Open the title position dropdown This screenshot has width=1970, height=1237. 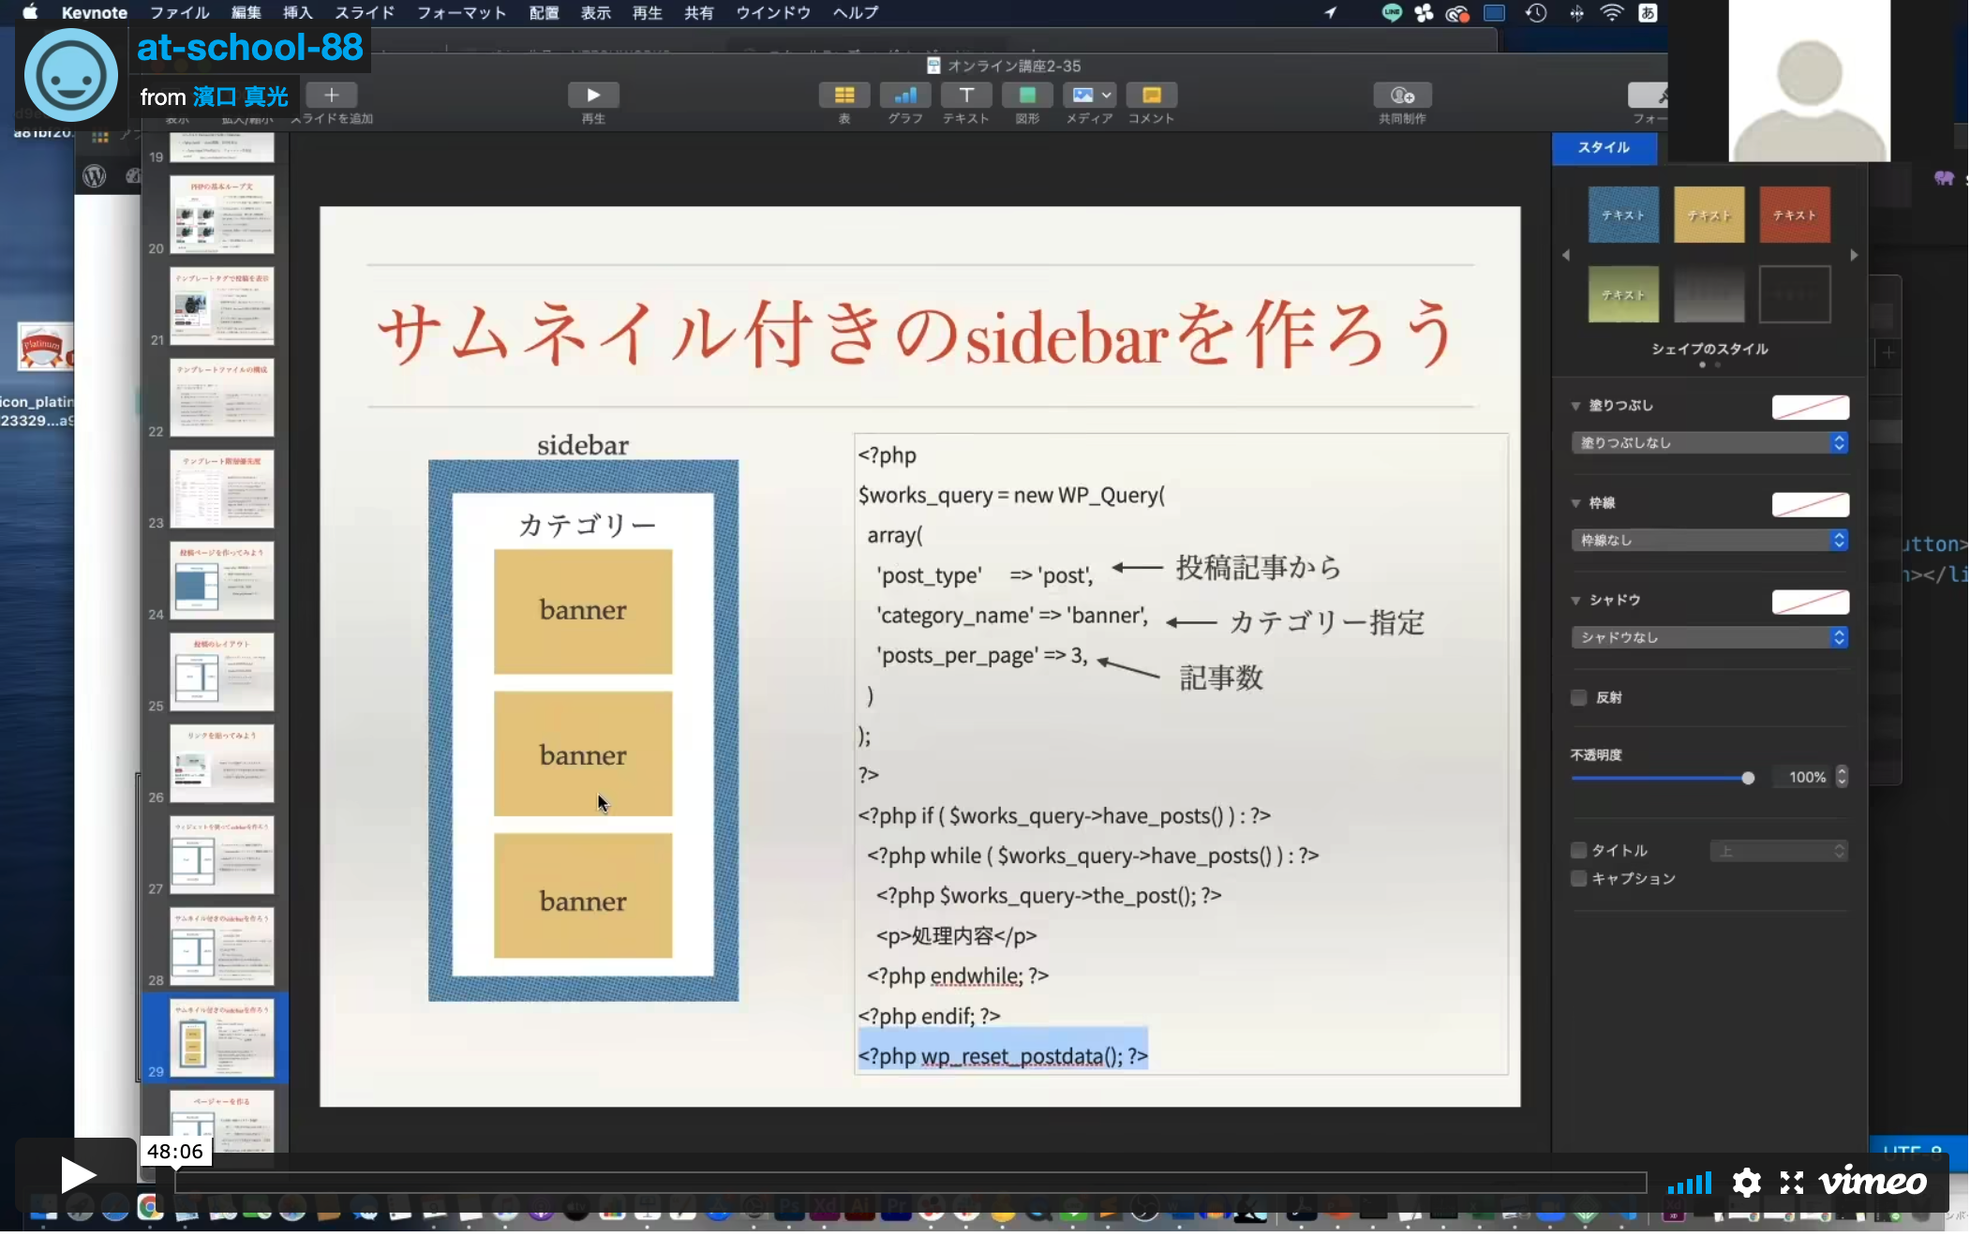click(1778, 851)
